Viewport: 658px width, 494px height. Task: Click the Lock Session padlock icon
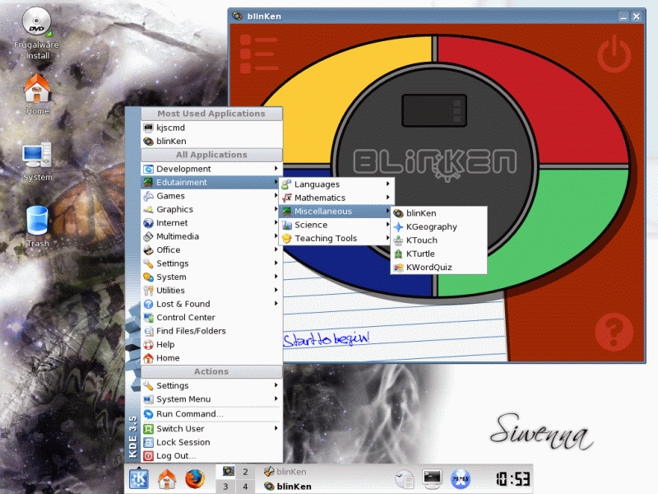point(148,442)
